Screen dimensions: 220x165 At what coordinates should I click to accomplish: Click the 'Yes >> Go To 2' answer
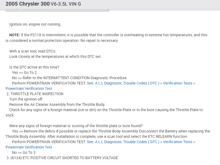(25, 73)
